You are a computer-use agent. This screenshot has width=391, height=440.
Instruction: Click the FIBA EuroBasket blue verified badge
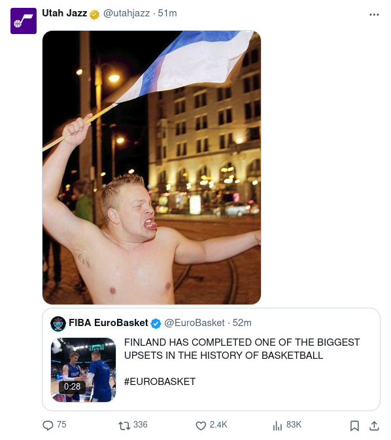[x=156, y=323]
